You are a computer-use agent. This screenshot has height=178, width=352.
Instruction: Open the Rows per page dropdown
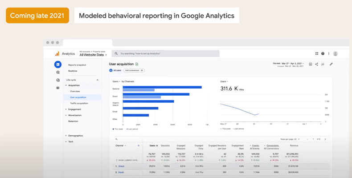(290, 139)
